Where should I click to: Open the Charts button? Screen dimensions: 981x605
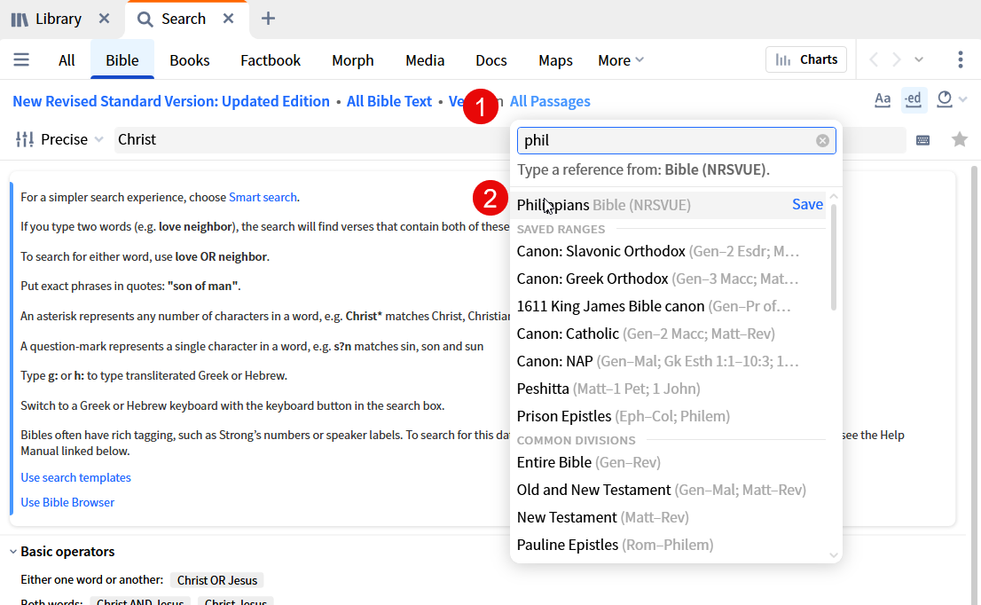tap(805, 59)
